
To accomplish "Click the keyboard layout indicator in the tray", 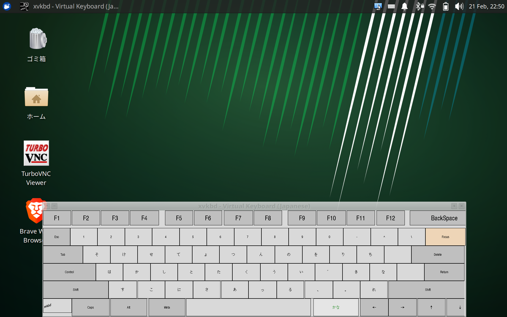I will pyautogui.click(x=391, y=6).
